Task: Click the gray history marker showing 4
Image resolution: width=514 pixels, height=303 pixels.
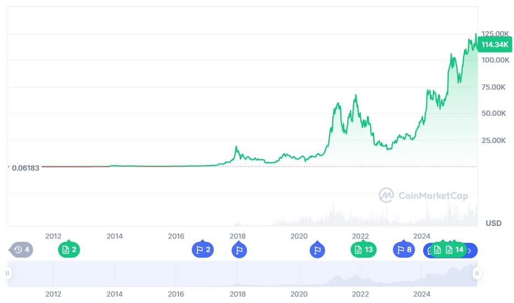Action: (21, 250)
